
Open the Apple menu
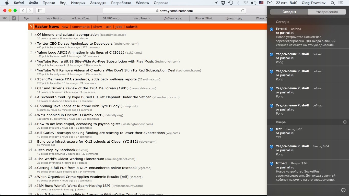(x=7, y=3)
